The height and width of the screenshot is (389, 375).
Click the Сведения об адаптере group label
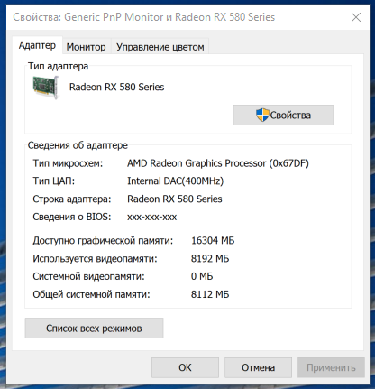[x=78, y=145]
